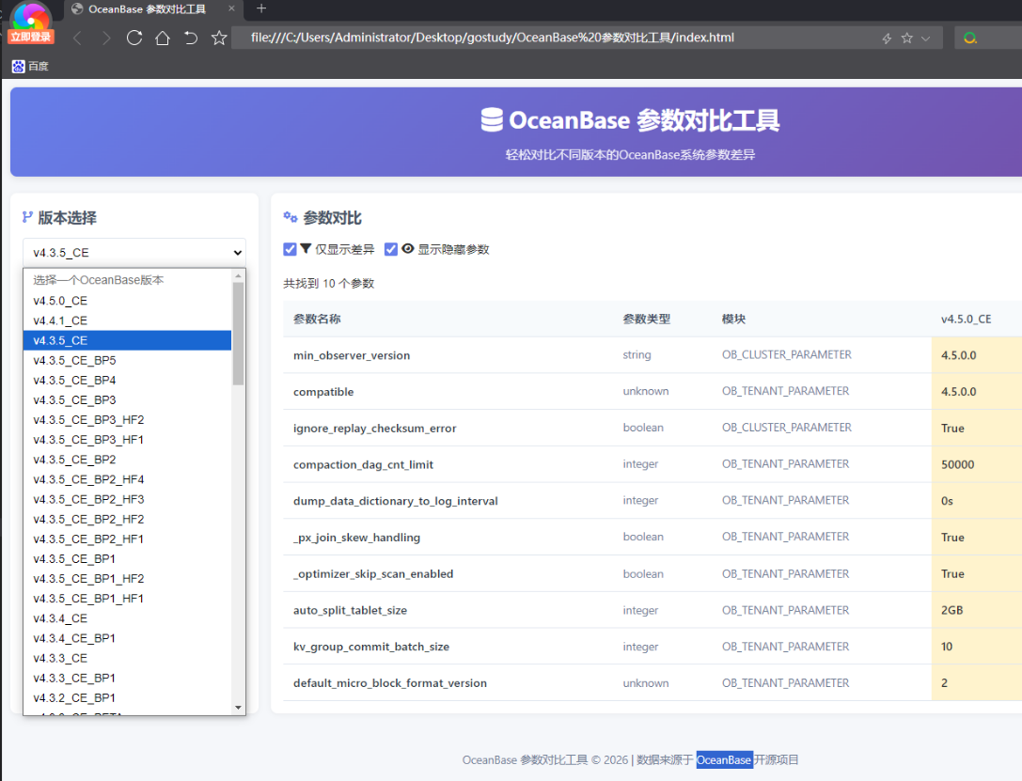Expand address bar chevron dropdown
Image resolution: width=1022 pixels, height=781 pixels.
tap(925, 39)
